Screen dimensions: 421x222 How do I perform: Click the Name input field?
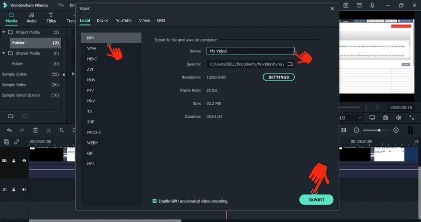pyautogui.click(x=250, y=51)
